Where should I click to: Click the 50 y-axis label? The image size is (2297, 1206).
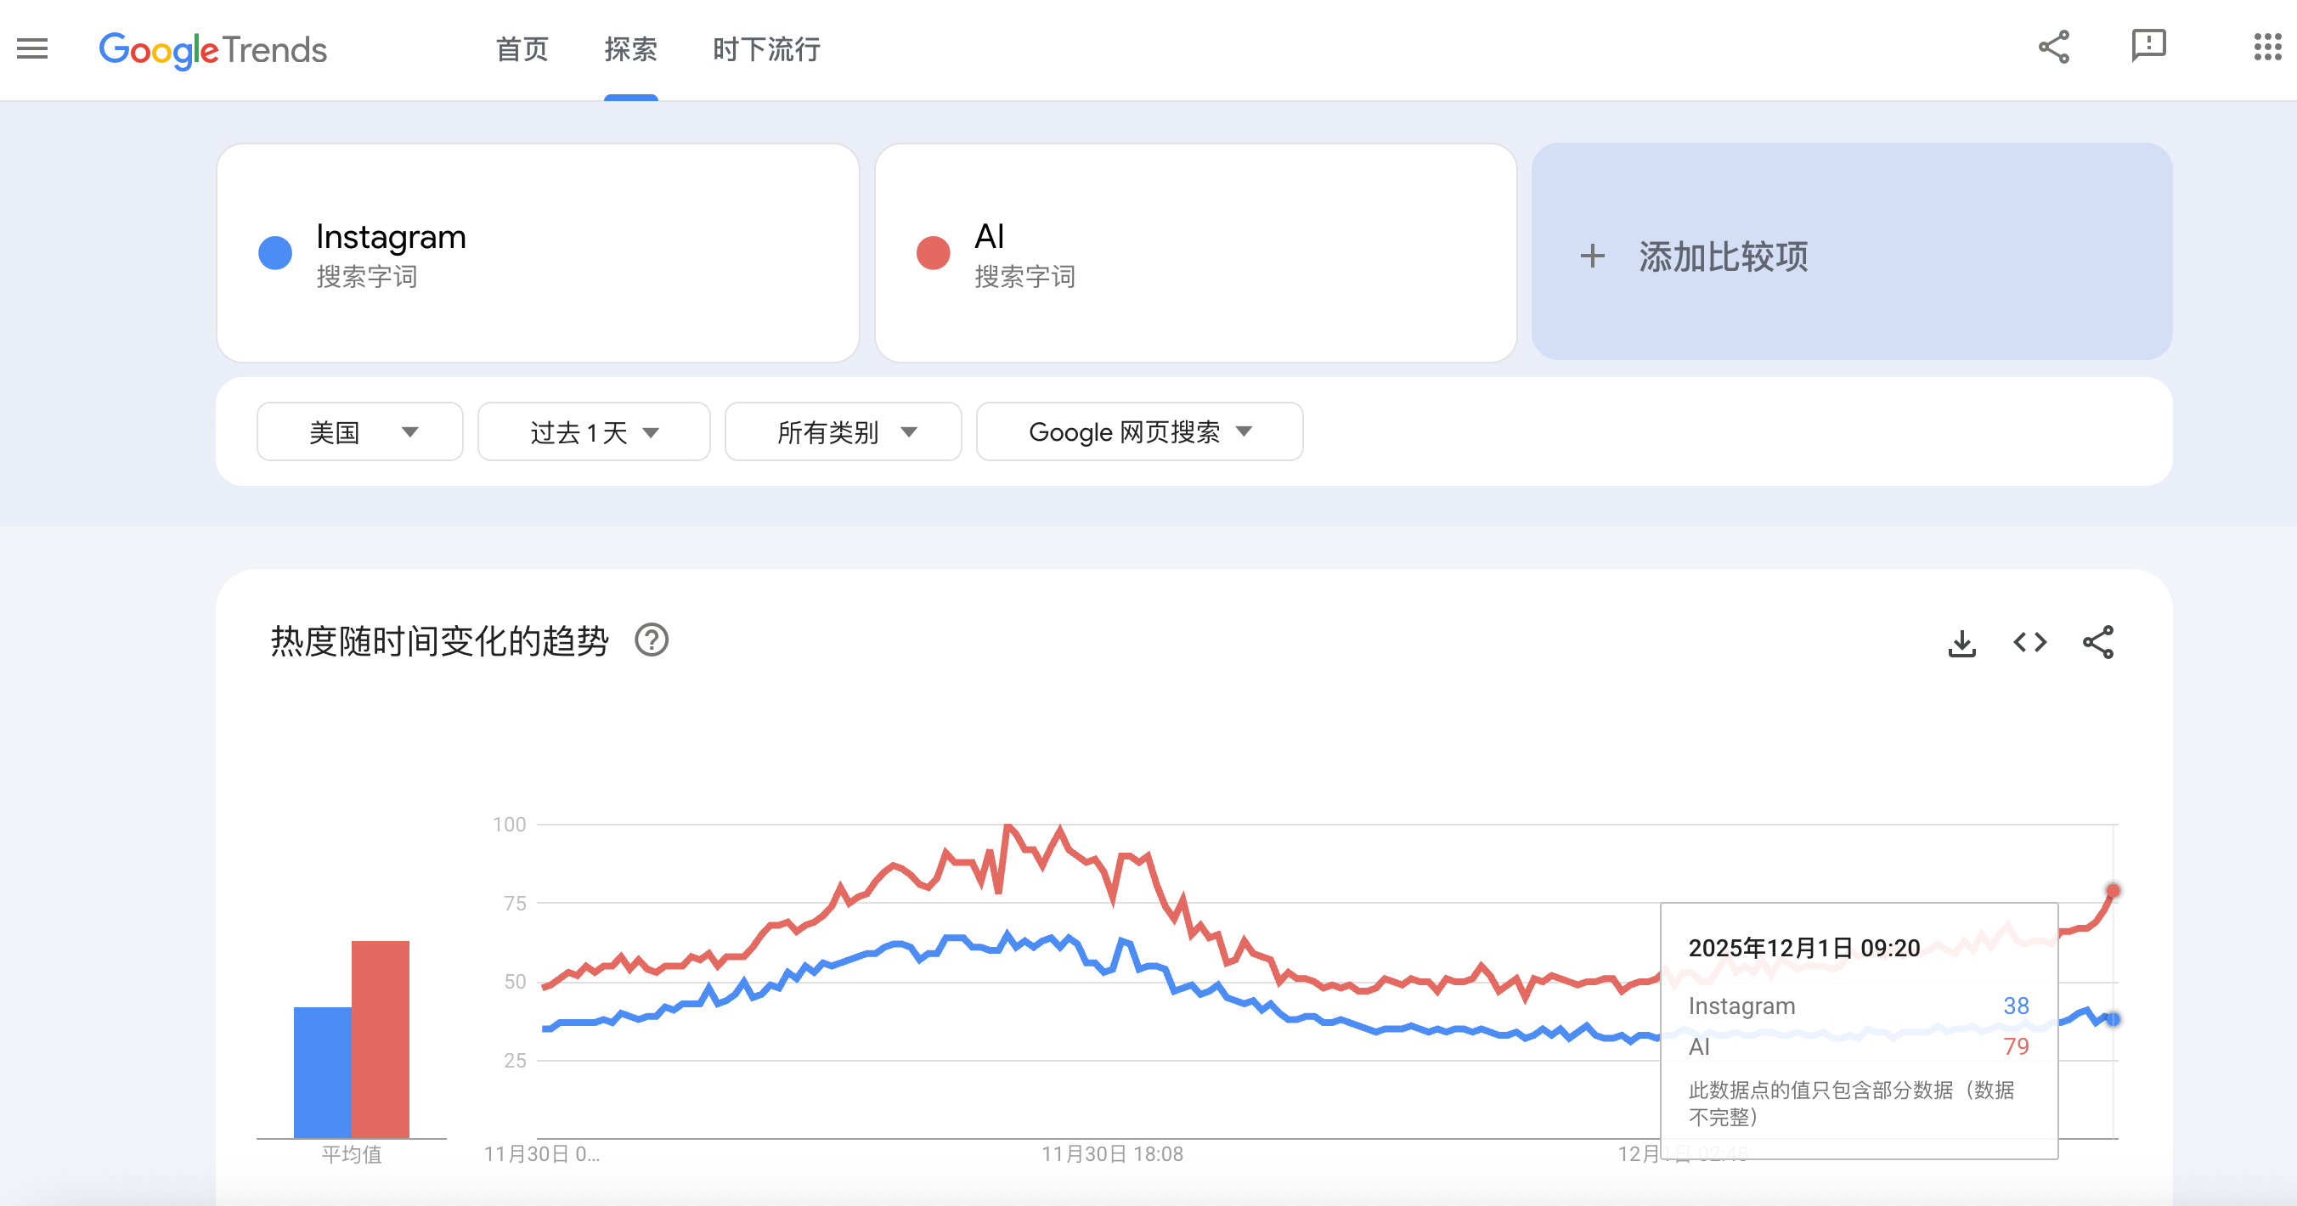click(x=515, y=982)
